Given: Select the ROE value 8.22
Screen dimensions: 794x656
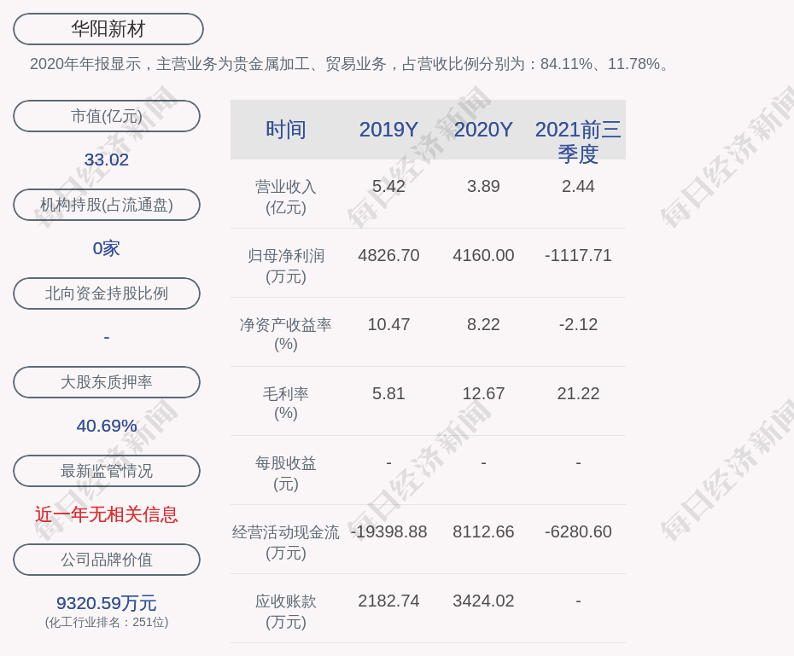Looking at the screenshot, I should coord(483,324).
